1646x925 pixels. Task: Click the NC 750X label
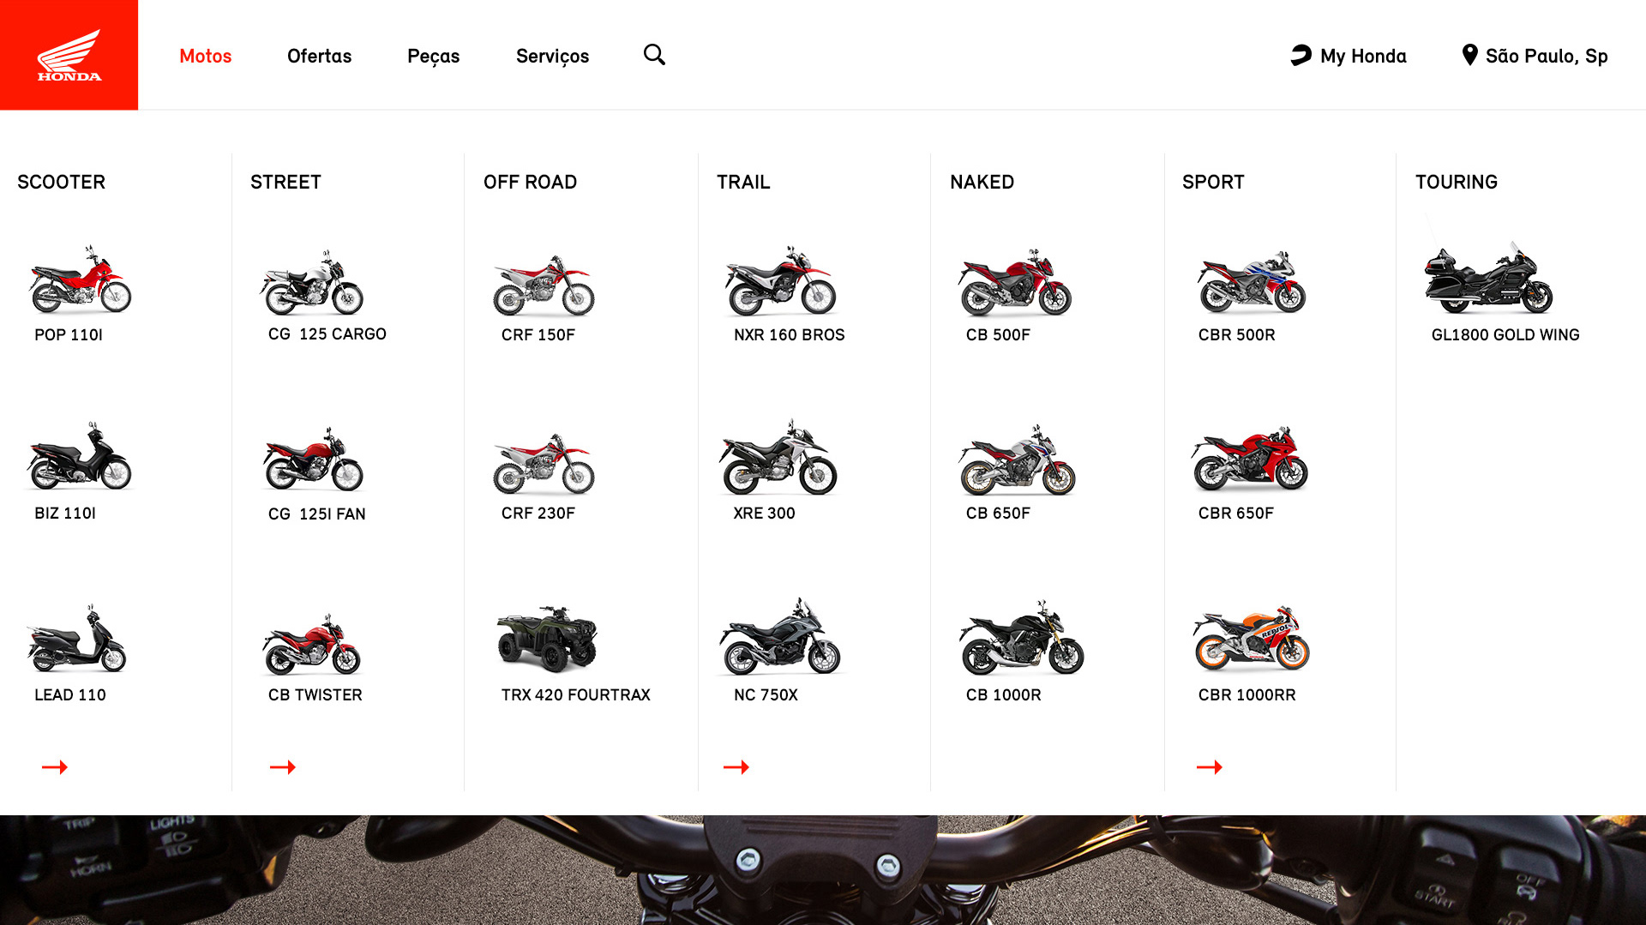766,695
